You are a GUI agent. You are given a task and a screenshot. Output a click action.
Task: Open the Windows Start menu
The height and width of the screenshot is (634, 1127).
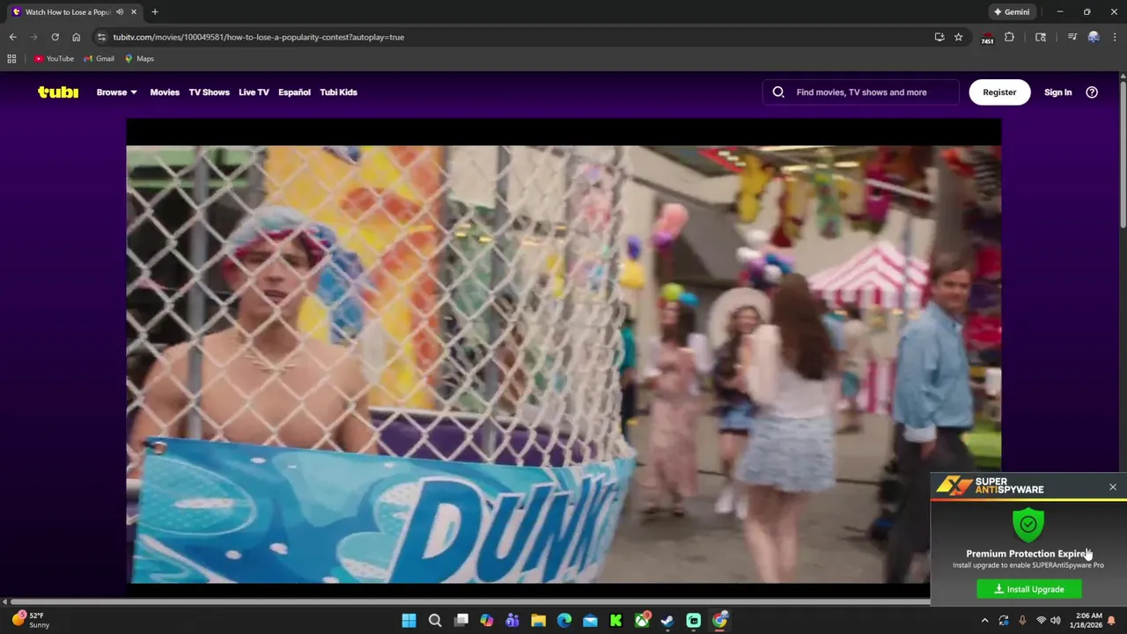(409, 620)
